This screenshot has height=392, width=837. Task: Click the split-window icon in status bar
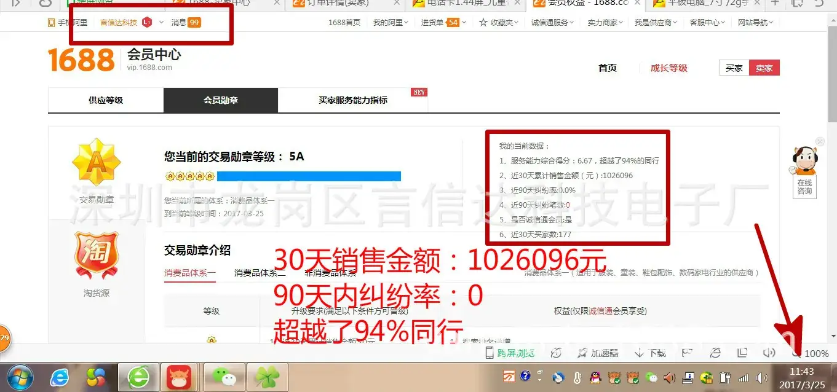pyautogui.click(x=742, y=353)
